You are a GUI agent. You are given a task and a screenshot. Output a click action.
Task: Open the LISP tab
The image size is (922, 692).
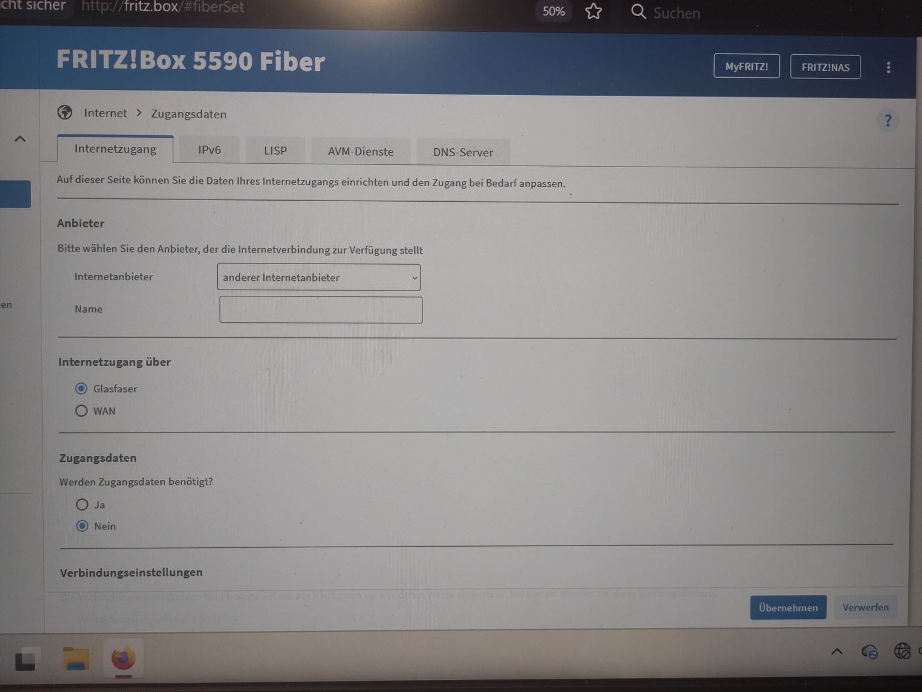[275, 151]
